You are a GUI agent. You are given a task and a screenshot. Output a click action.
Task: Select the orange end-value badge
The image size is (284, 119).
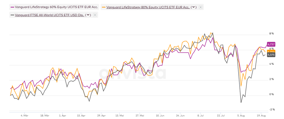271,51
